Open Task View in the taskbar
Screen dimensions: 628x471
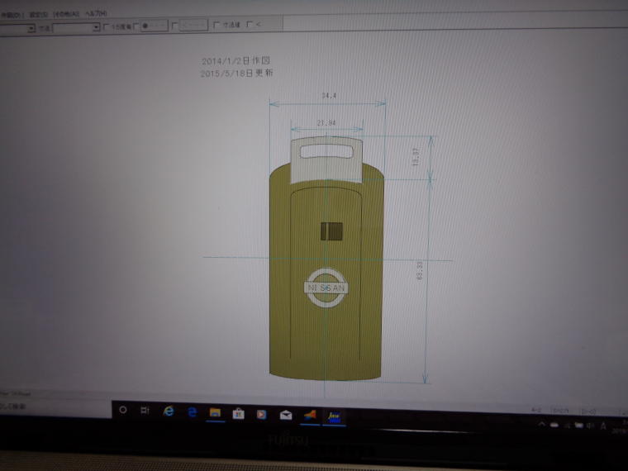point(145,411)
